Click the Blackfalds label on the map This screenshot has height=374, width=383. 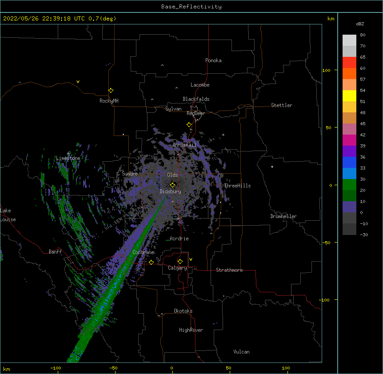click(x=196, y=99)
